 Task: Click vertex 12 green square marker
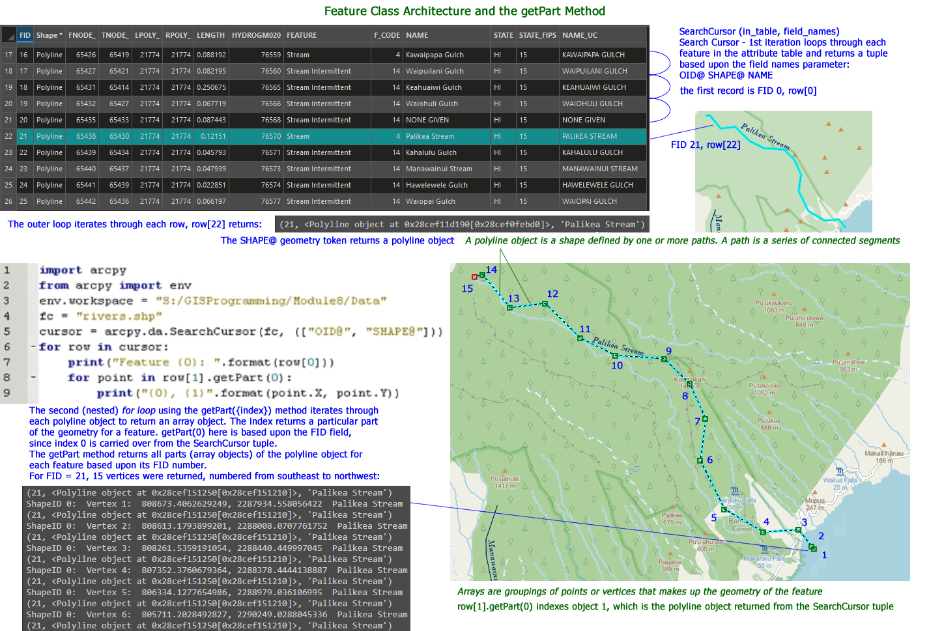(545, 304)
